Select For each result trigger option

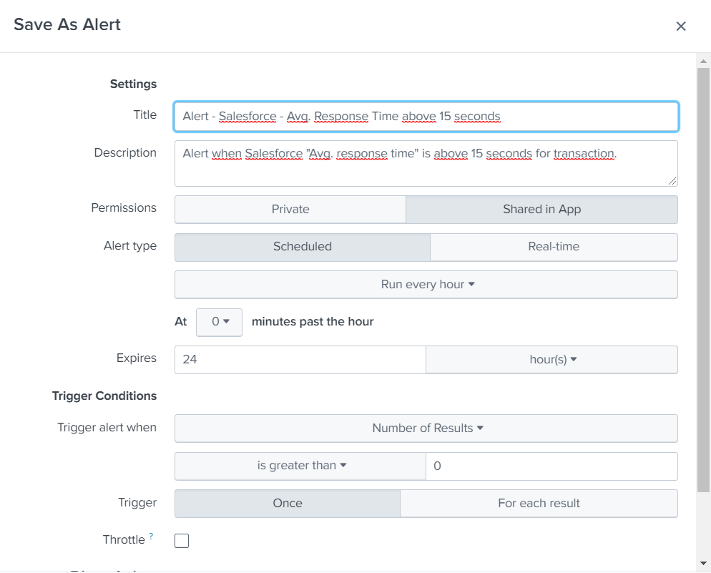538,504
